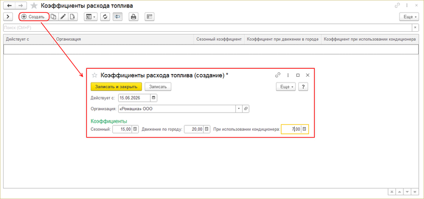This screenshot has height=199, width=424.
Task: Add creation form to favorites via star
Action: (95, 75)
